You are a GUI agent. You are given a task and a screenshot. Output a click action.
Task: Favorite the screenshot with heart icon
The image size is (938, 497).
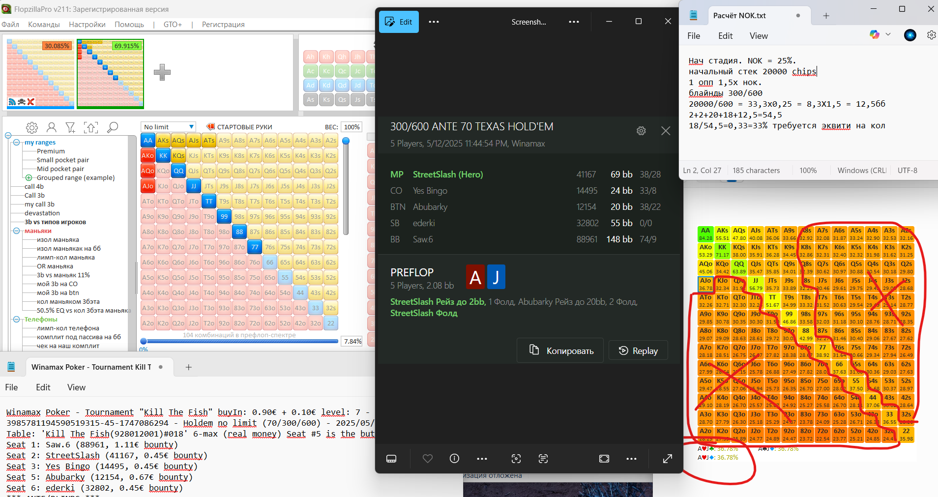(x=428, y=459)
